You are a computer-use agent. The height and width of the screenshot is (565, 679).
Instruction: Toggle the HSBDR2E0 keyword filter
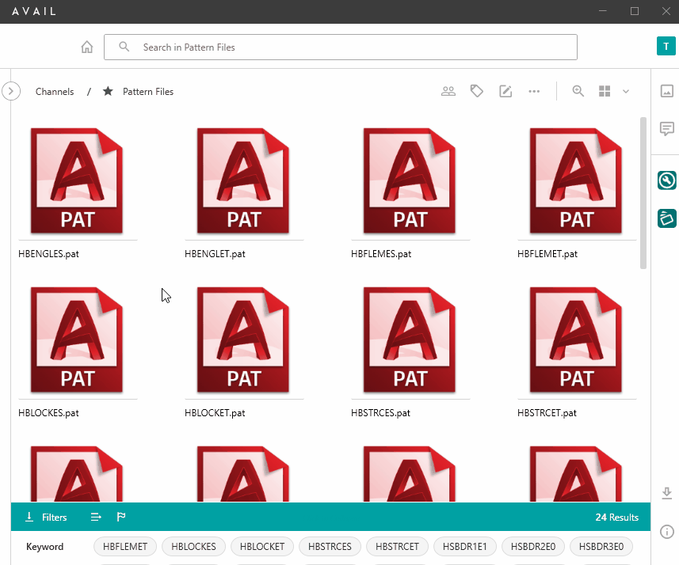pos(532,546)
